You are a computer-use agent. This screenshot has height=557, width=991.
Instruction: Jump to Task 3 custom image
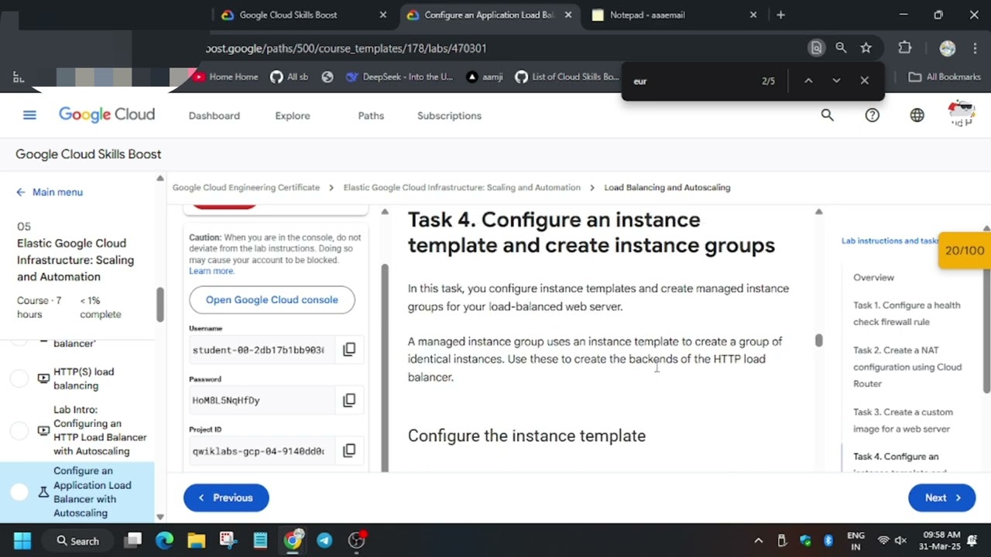[903, 420]
